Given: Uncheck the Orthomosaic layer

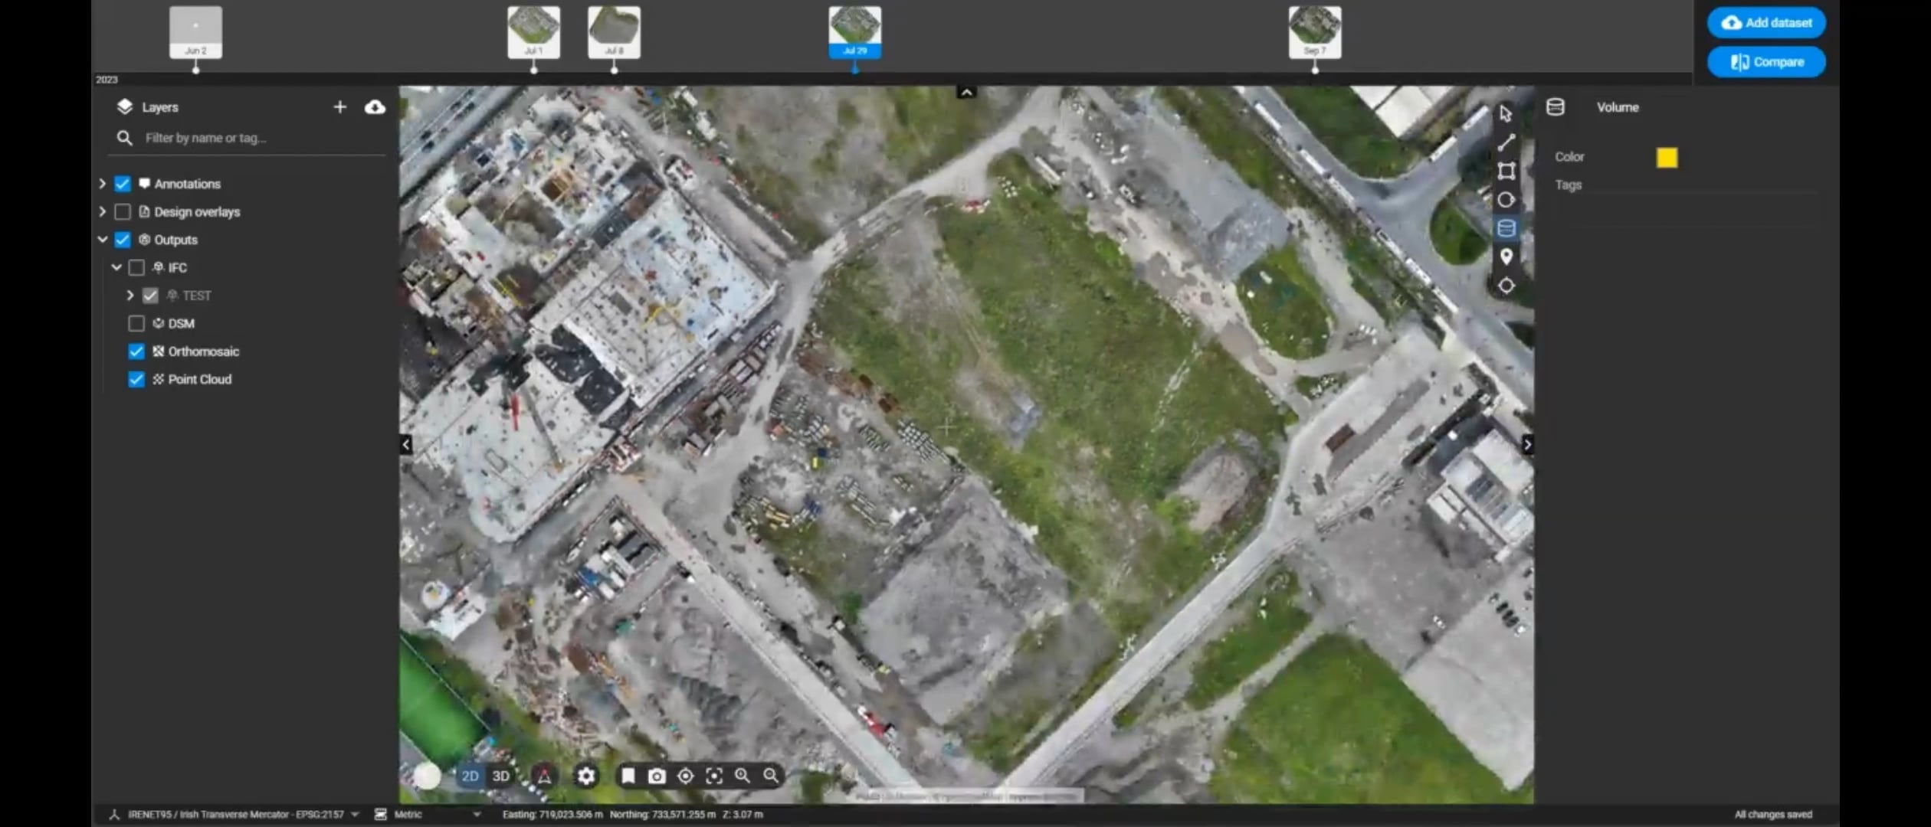Looking at the screenshot, I should (x=136, y=351).
